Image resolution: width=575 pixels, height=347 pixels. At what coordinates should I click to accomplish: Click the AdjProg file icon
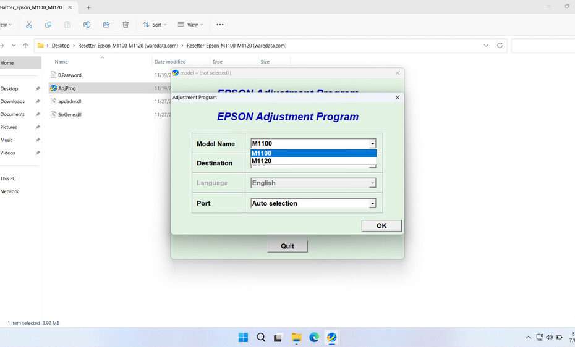point(54,88)
